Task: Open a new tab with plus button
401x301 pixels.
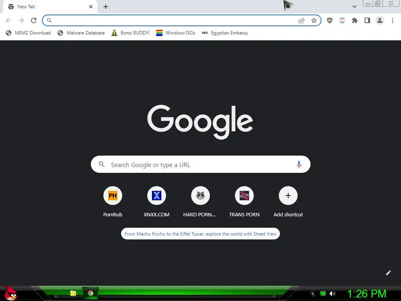Action: click(x=106, y=7)
